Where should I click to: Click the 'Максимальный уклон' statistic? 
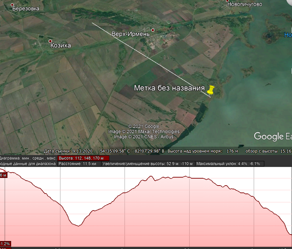[229, 163]
